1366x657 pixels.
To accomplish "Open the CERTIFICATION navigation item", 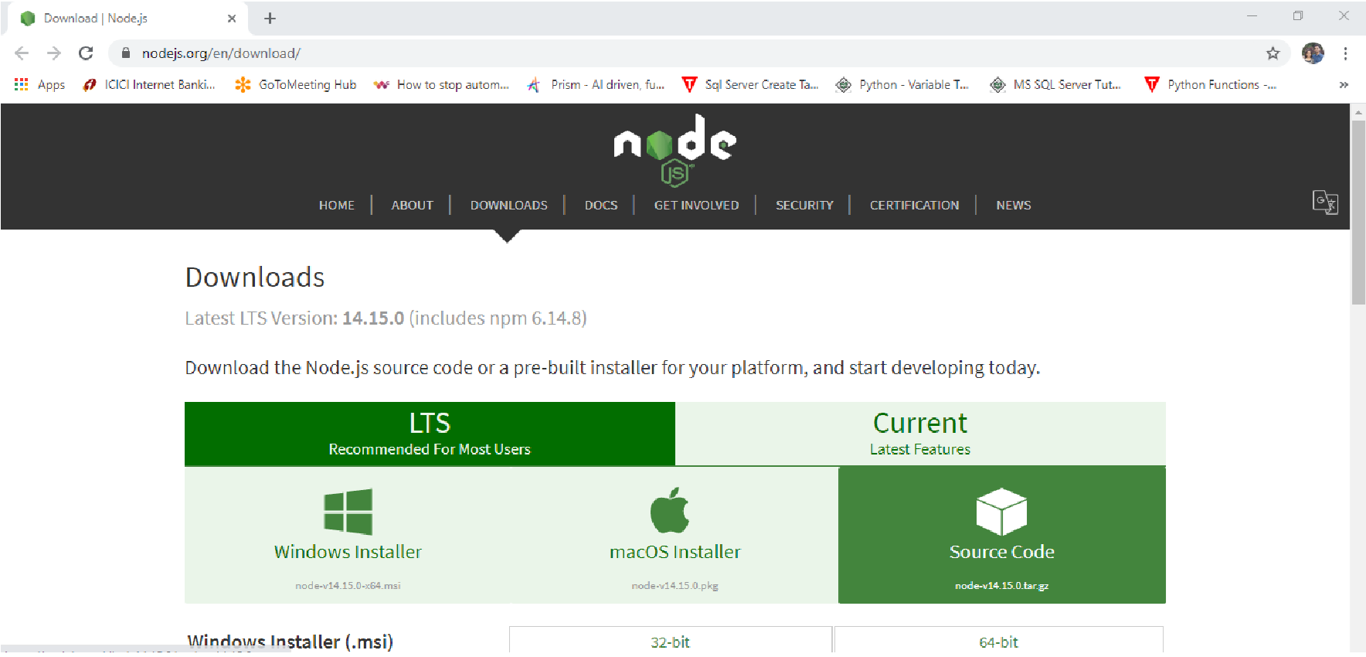I will [914, 206].
